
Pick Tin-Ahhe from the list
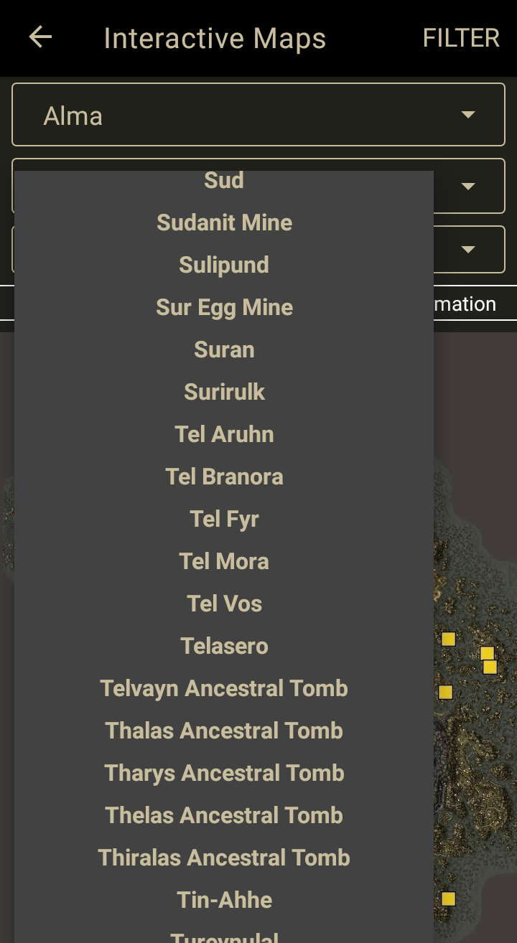pos(224,900)
